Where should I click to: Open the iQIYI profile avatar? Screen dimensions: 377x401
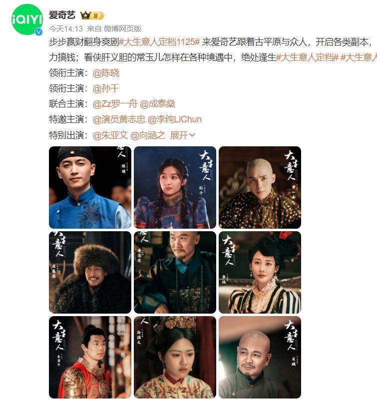click(x=27, y=19)
